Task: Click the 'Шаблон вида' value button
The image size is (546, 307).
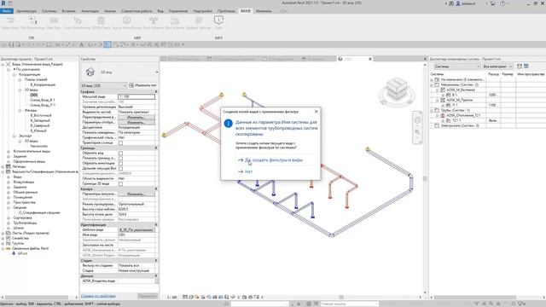Action: point(136,229)
